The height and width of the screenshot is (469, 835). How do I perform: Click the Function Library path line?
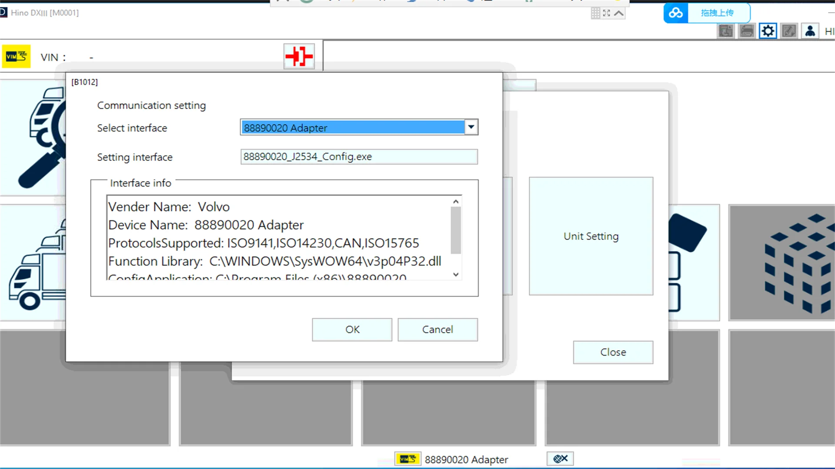tap(275, 261)
